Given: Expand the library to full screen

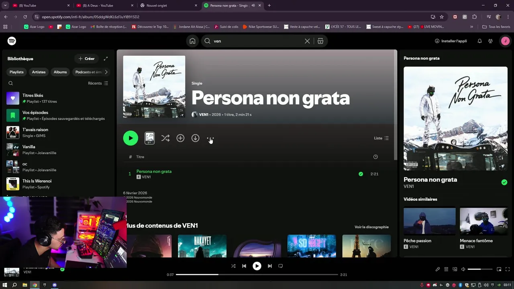Looking at the screenshot, I should point(106,59).
